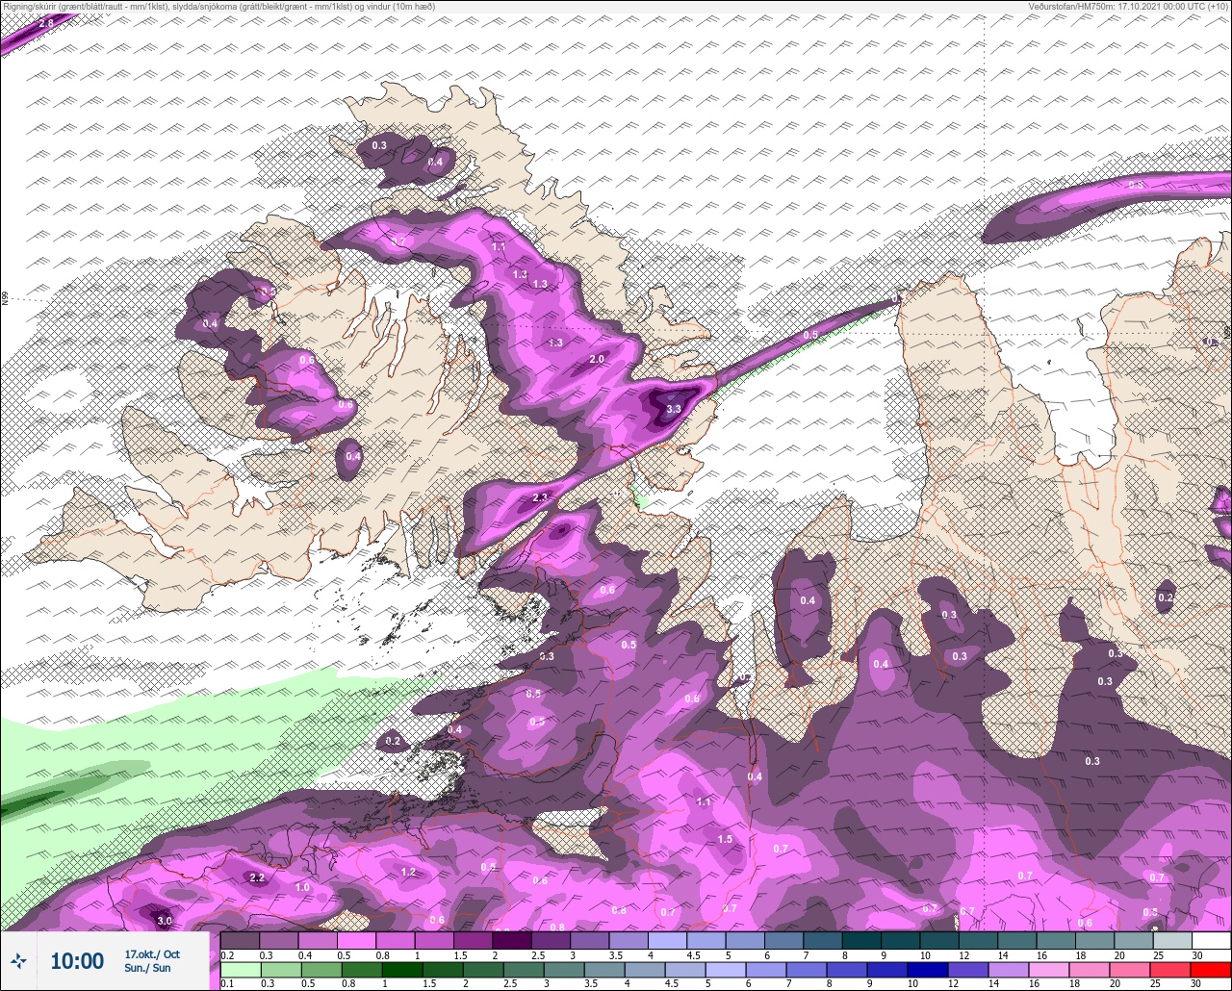Select the white swatch ending the top legend row
The image size is (1232, 991).
click(x=1211, y=940)
